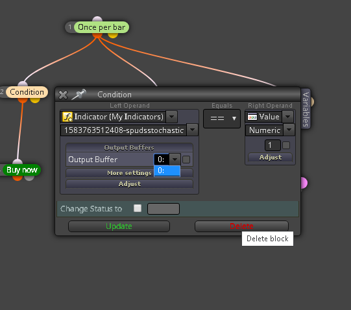The image size is (351, 310).
Task: Click More settings in Left Operand
Action: click(x=129, y=173)
